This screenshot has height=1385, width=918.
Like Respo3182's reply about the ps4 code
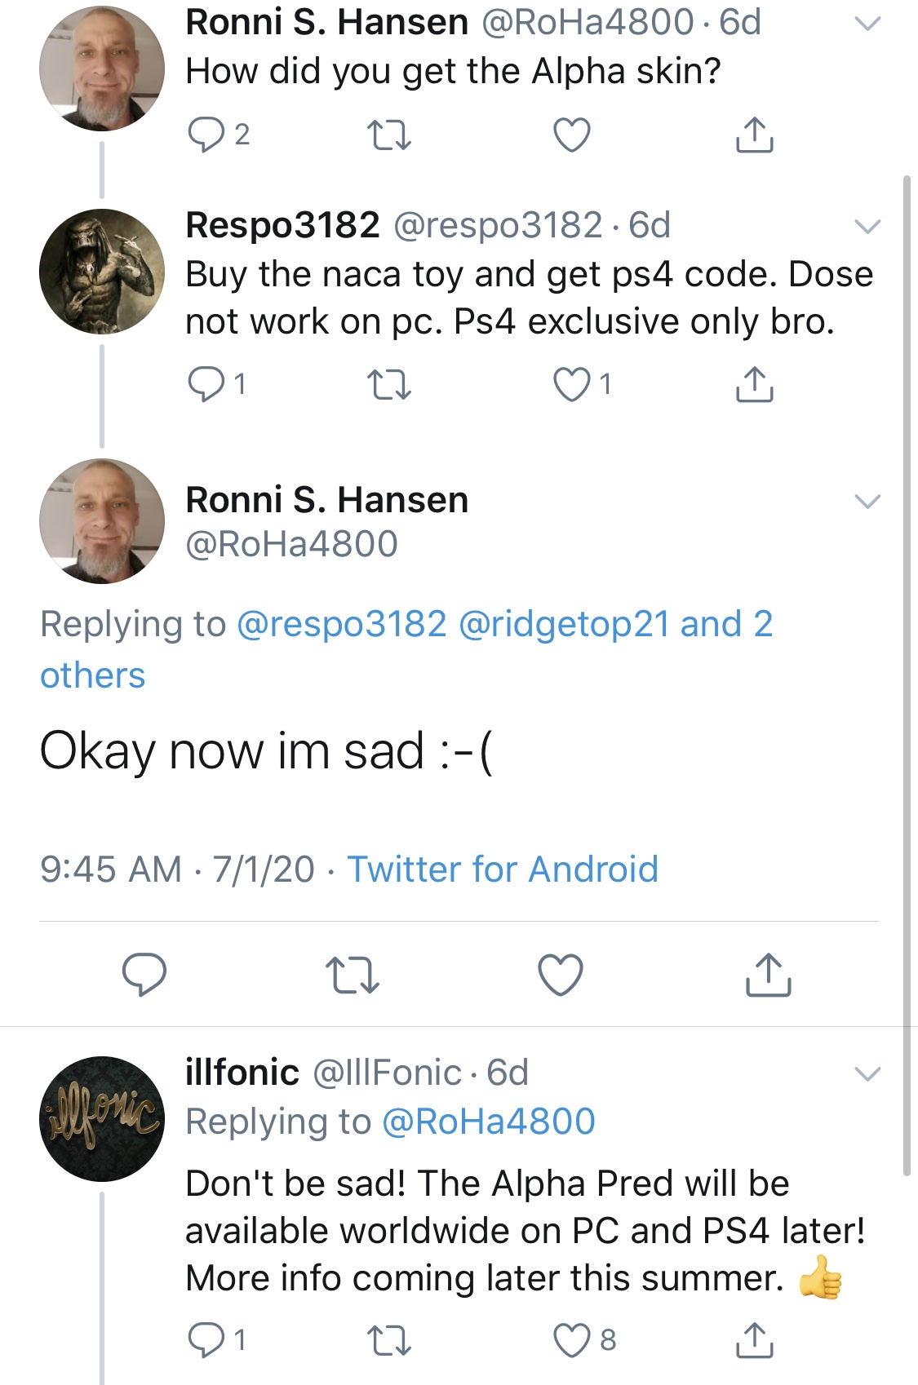[572, 384]
